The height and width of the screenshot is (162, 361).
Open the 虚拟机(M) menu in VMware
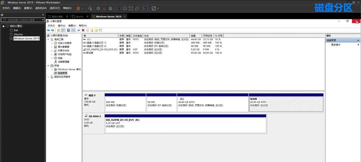click(x=41, y=8)
